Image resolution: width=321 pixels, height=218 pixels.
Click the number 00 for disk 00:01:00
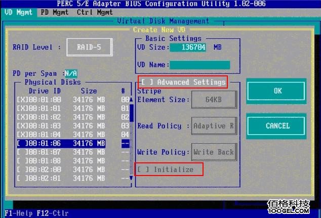125,100
